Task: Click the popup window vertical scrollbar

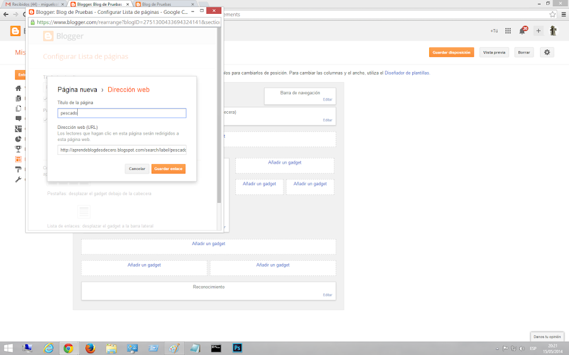Action: pyautogui.click(x=219, y=116)
